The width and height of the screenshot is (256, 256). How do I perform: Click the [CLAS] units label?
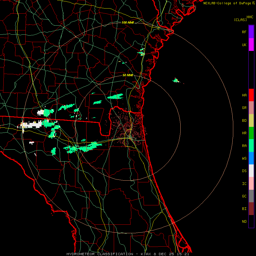coord(240,20)
